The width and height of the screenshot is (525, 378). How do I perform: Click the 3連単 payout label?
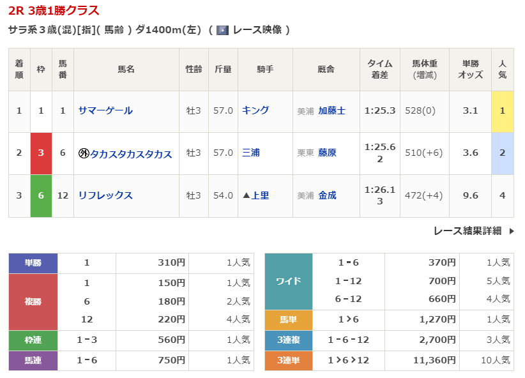point(288,360)
